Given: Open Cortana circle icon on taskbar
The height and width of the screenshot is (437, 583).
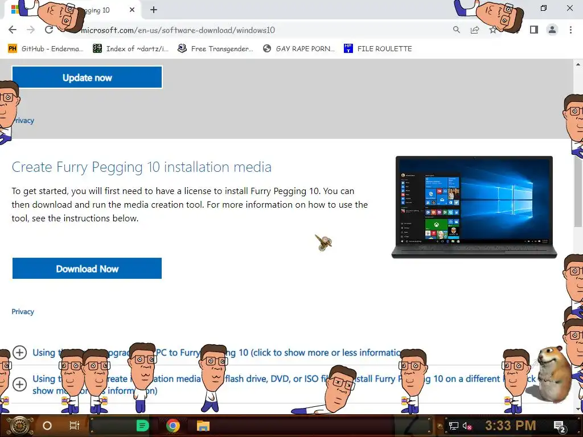Looking at the screenshot, I should (47, 426).
